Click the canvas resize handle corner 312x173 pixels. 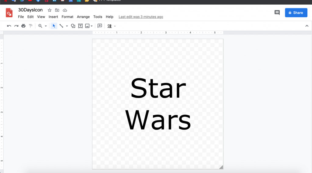(221, 167)
